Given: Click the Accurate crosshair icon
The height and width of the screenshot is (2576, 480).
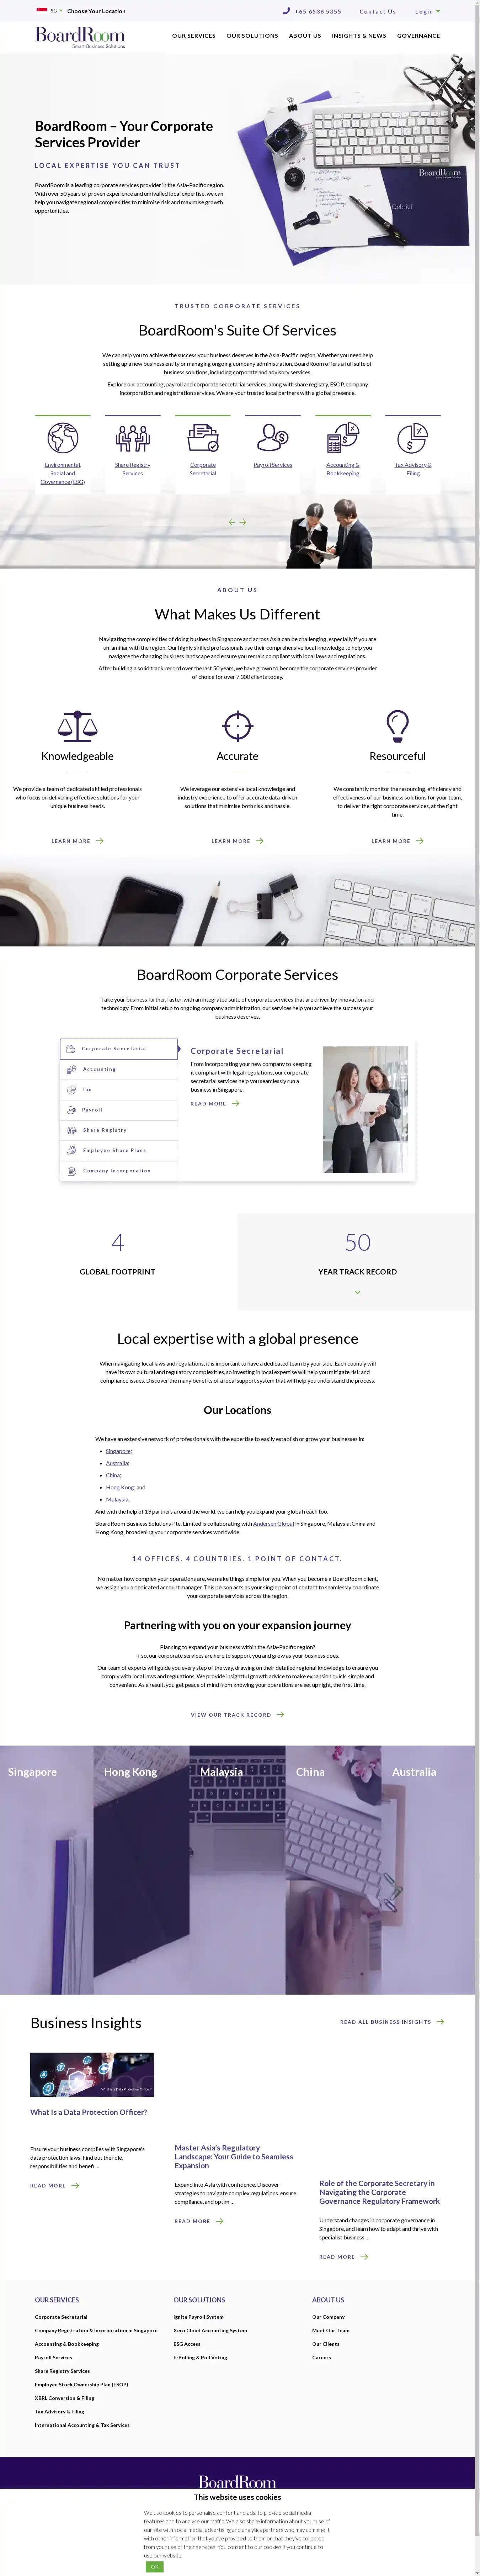Looking at the screenshot, I should [x=237, y=725].
